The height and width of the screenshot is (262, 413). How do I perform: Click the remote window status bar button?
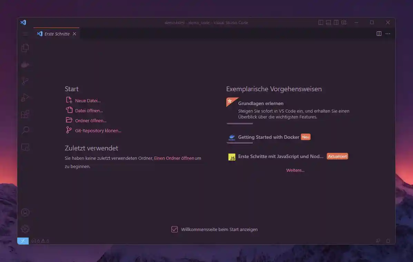click(23, 241)
